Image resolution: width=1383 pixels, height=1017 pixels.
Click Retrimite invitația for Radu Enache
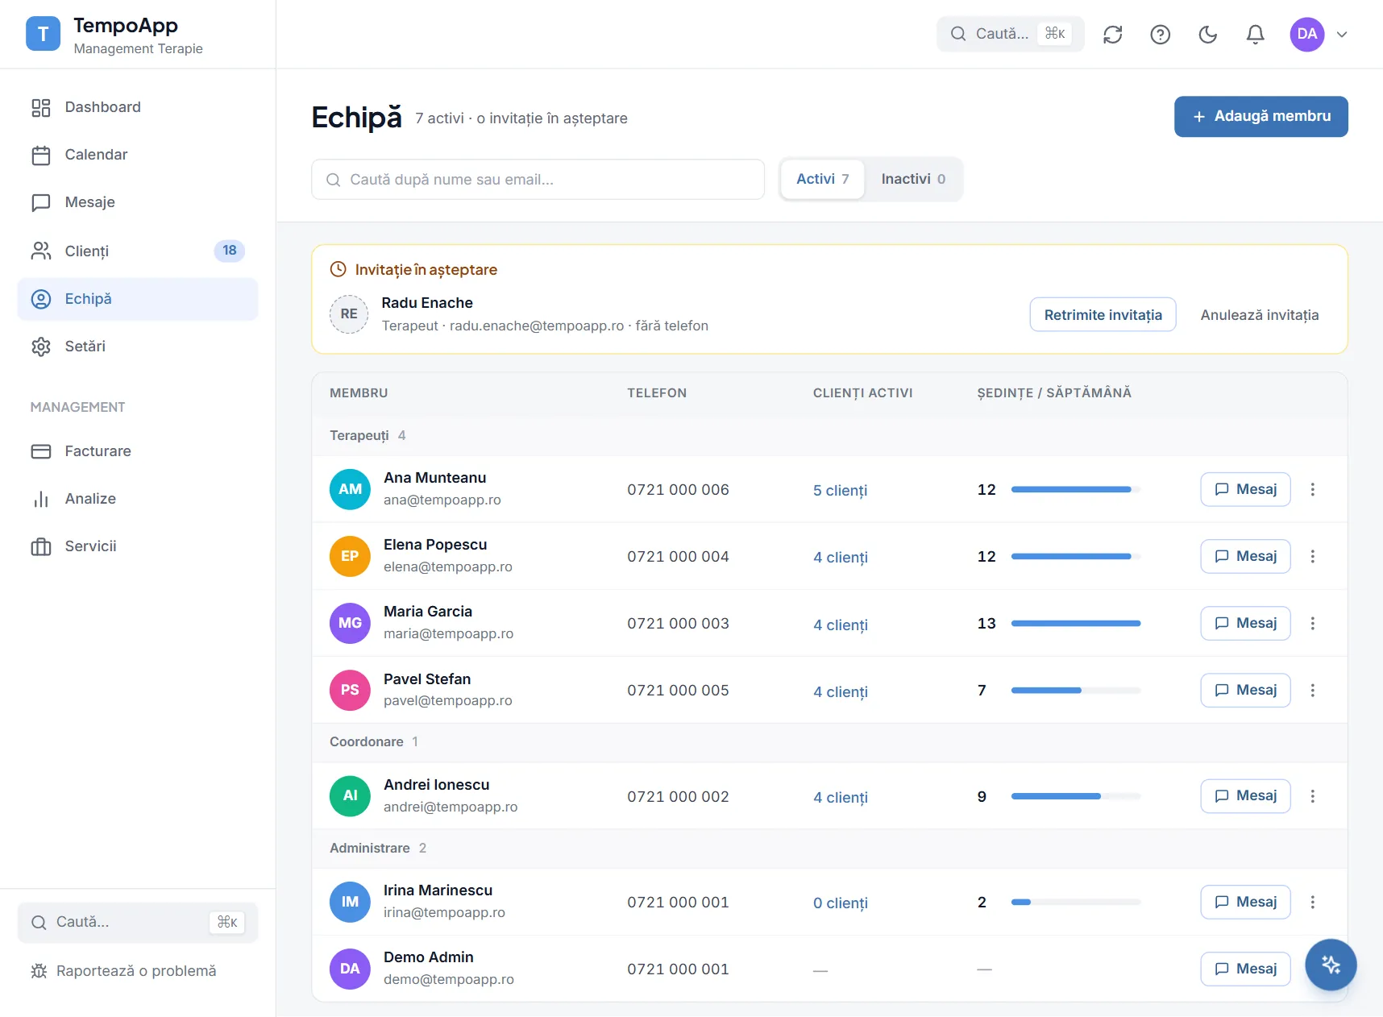tap(1103, 314)
